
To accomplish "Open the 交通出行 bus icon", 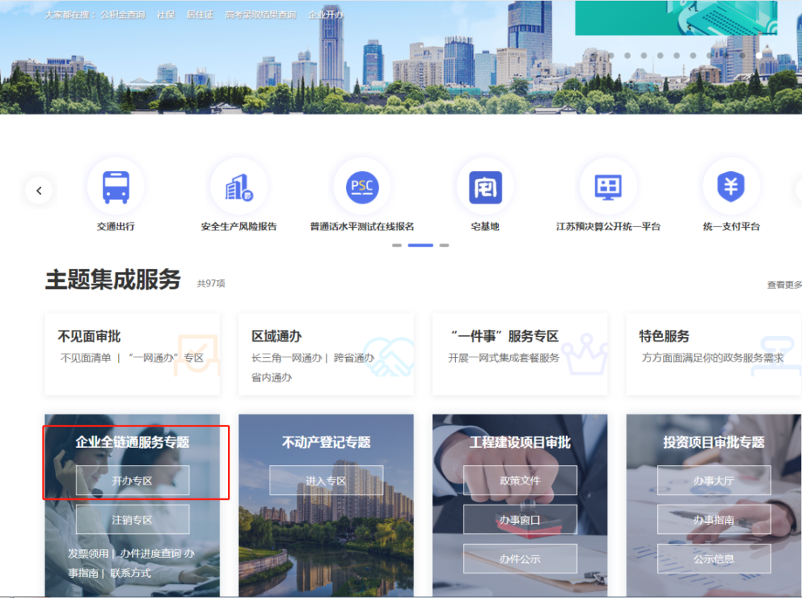I will click(115, 187).
